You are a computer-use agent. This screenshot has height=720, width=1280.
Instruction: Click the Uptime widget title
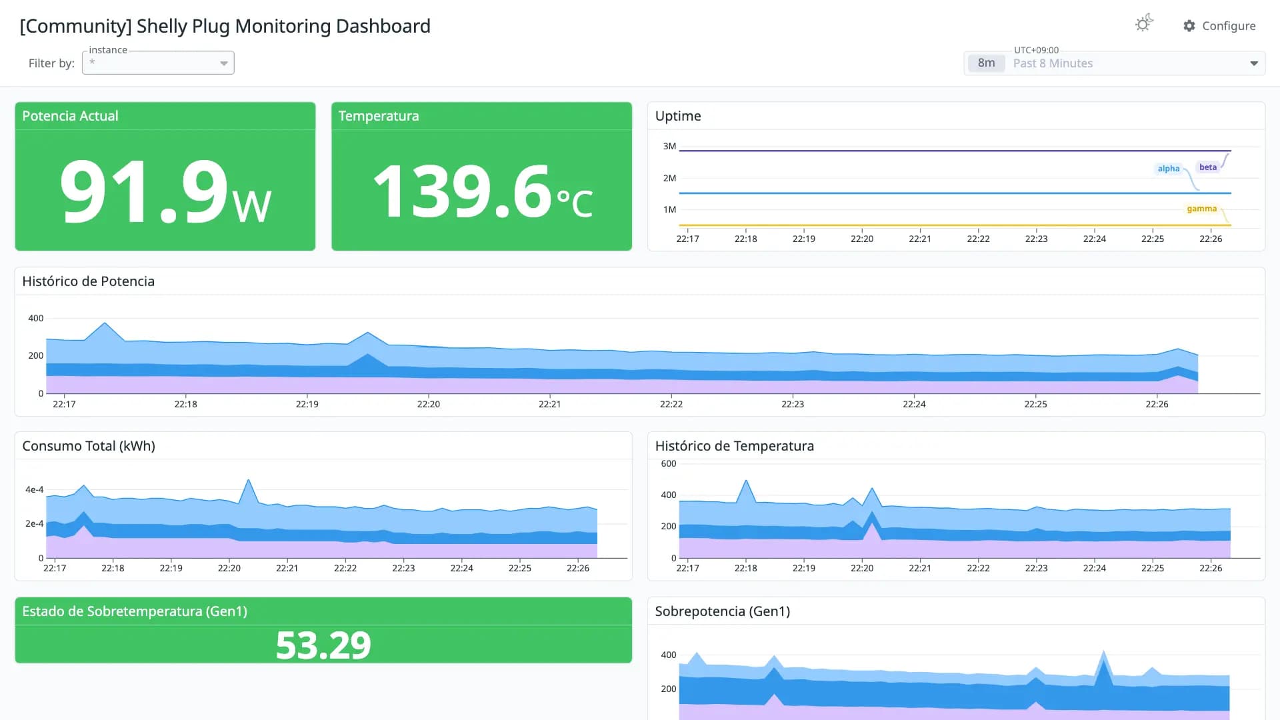pyautogui.click(x=678, y=116)
